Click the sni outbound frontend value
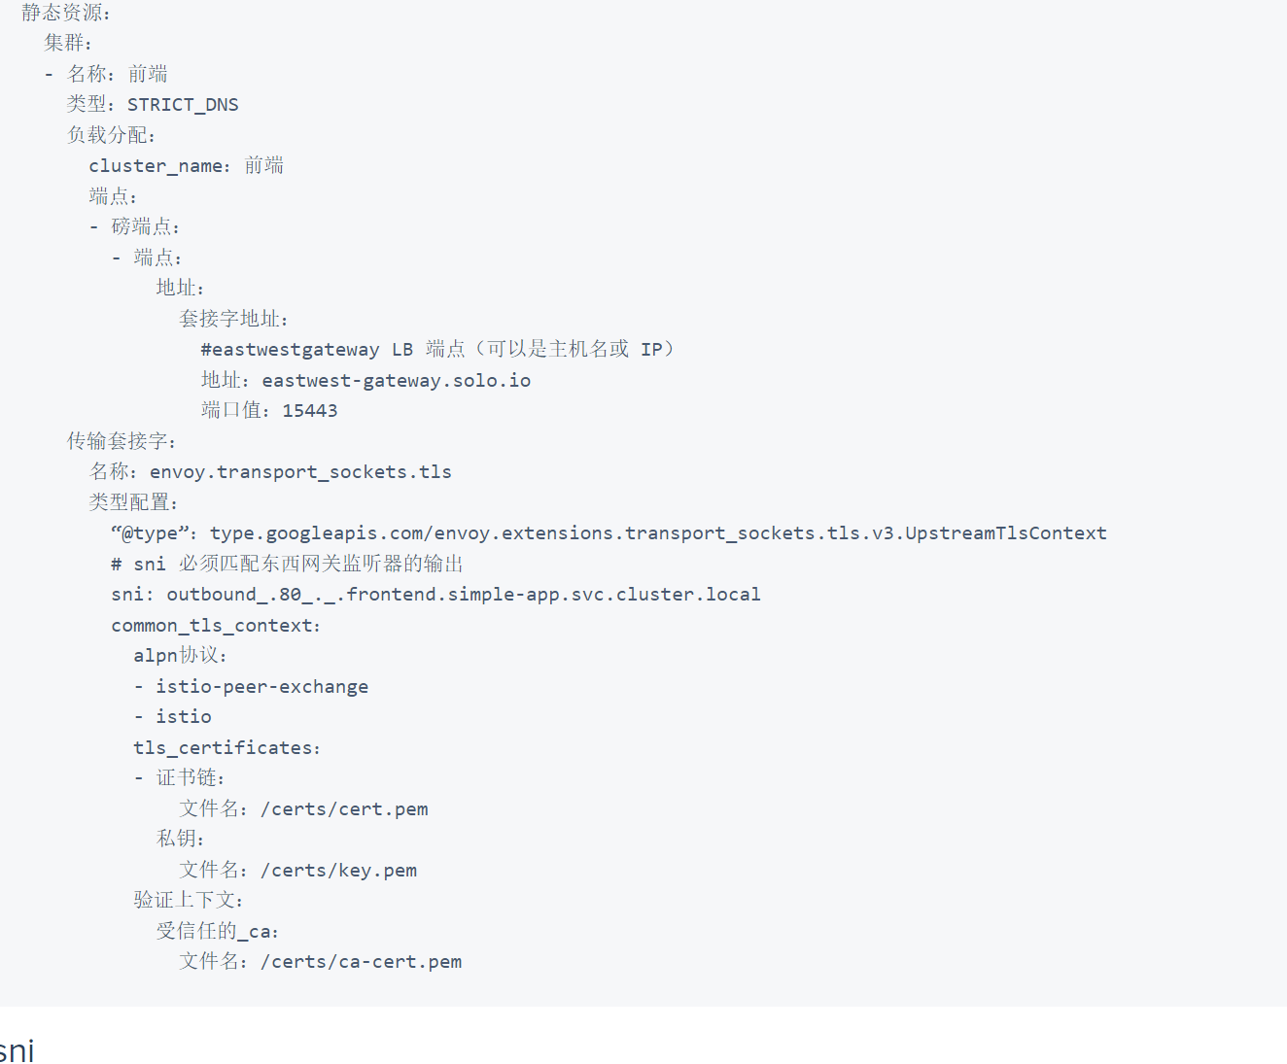Image resolution: width=1287 pixels, height=1064 pixels. (x=463, y=595)
